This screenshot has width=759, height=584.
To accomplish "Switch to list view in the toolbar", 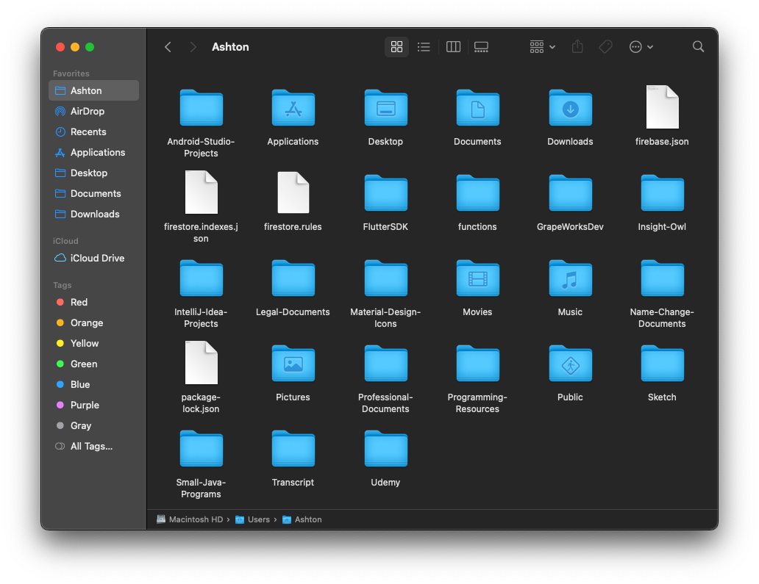I will pos(424,46).
